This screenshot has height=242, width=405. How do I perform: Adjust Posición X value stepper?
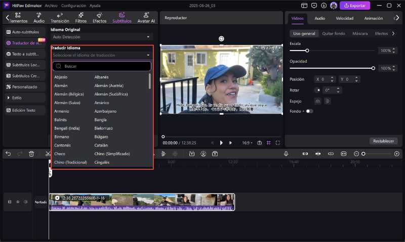click(332, 79)
